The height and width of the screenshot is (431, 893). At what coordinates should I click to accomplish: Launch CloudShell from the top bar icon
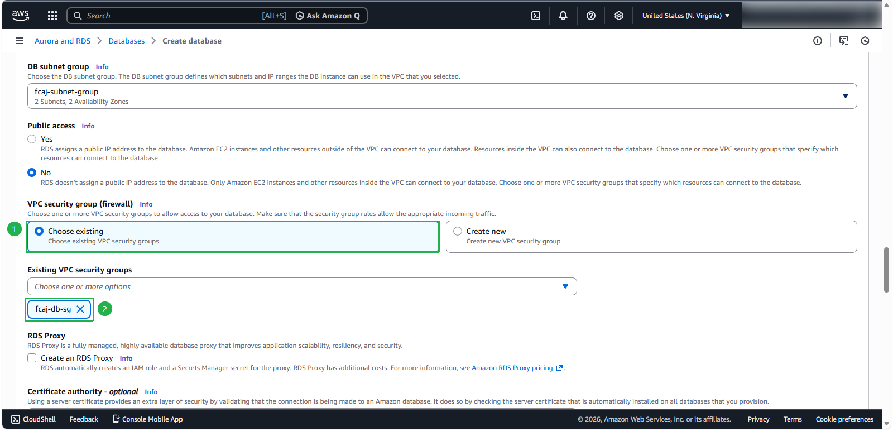click(536, 16)
